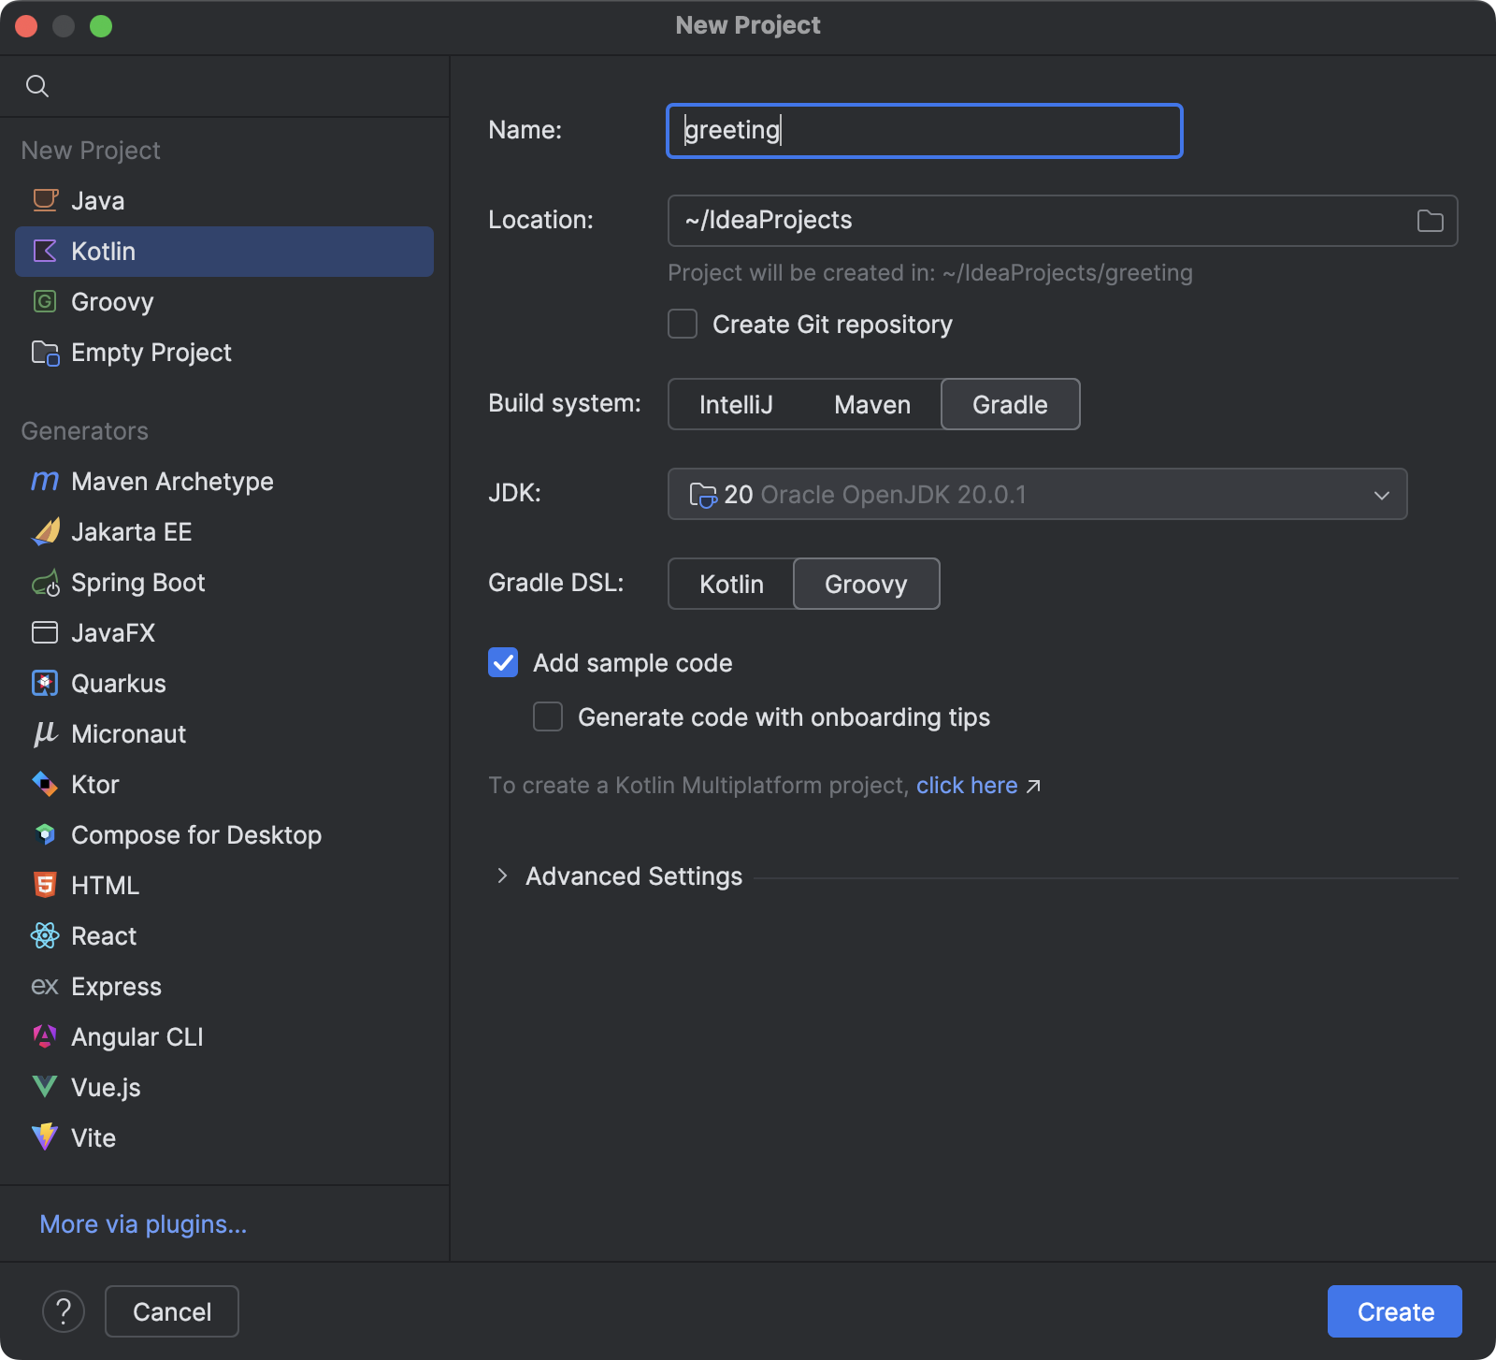Select IntelliJ as build system
The width and height of the screenshot is (1496, 1360).
pos(736,404)
